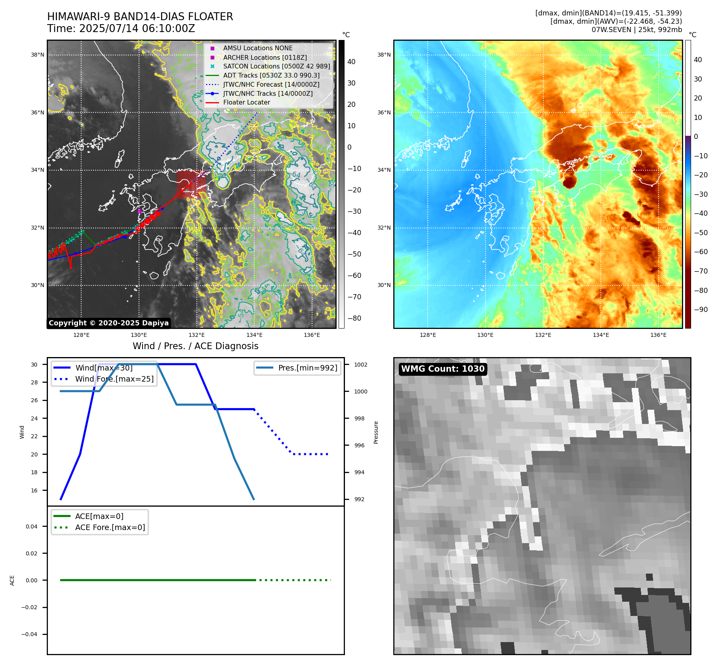Click the [dmax, dmin](AWV) values text
This screenshot has width=718, height=669.
[616, 21]
